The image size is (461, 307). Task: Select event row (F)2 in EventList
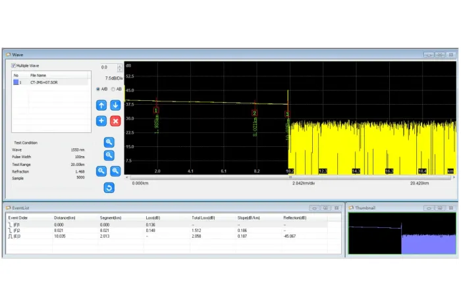[x=167, y=231]
